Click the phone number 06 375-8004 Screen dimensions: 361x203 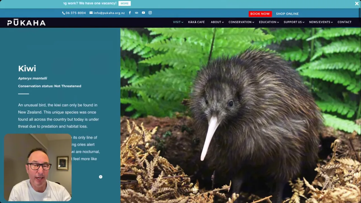(x=74, y=13)
